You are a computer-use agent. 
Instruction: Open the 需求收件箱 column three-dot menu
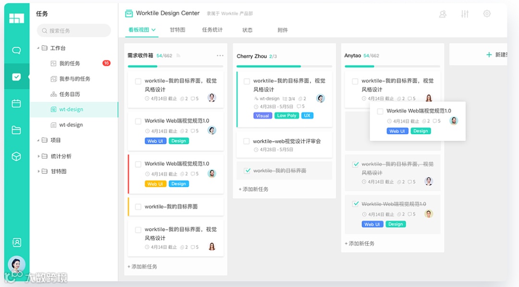click(220, 56)
